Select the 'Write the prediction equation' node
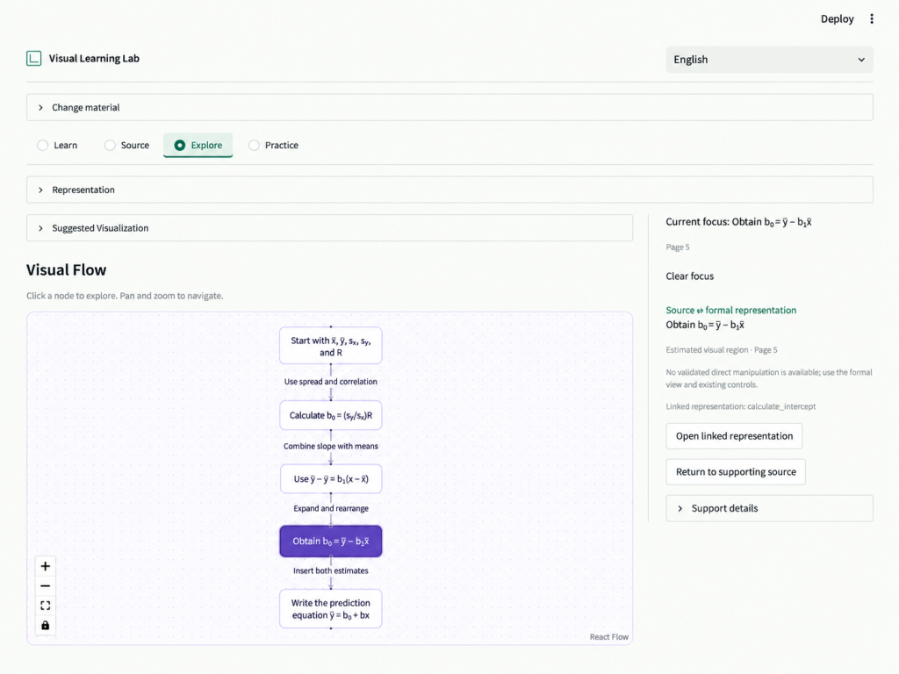 331,609
